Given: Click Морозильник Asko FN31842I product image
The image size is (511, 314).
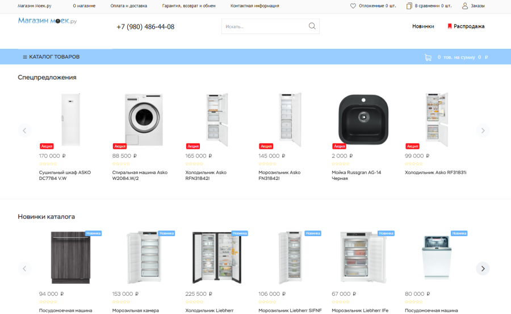Looking at the screenshot, I should 290,120.
